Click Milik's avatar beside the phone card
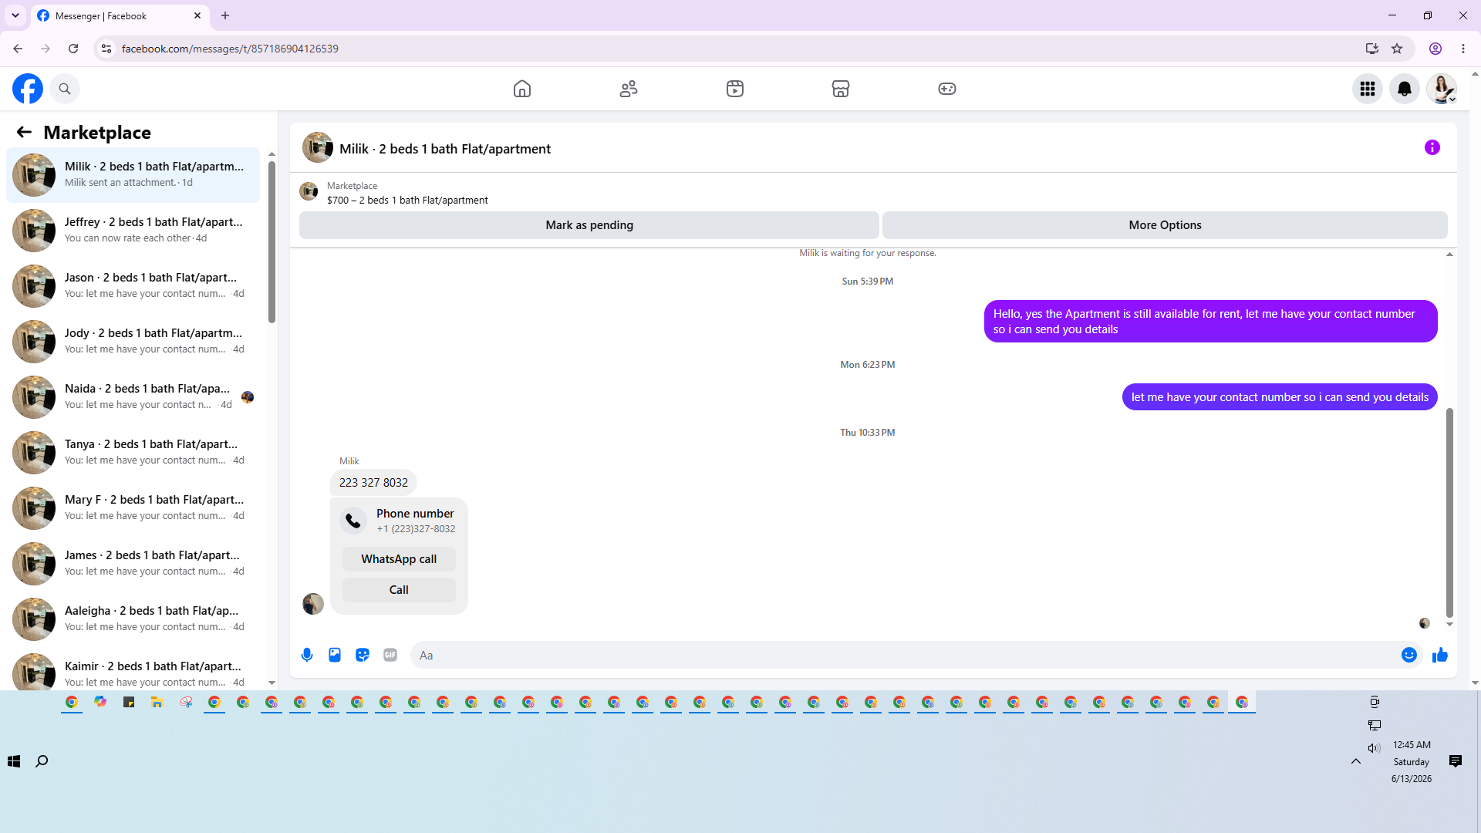The image size is (1481, 833). tap(313, 604)
